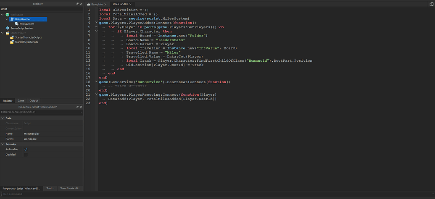Open the Output tab
Viewport: 435px width, 199px height.
click(34, 101)
